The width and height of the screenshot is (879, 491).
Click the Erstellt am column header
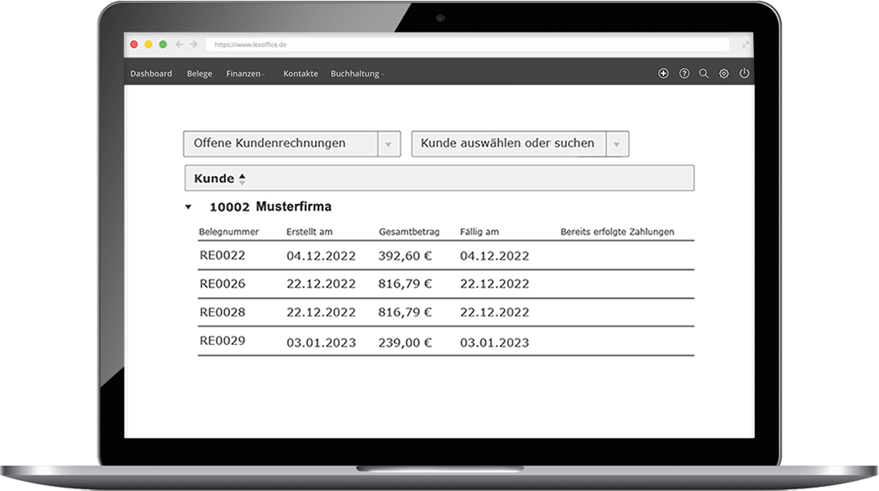[310, 232]
